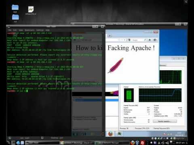Go to the home page in Firefox
The width and height of the screenshot is (194, 145).
click(150, 40)
